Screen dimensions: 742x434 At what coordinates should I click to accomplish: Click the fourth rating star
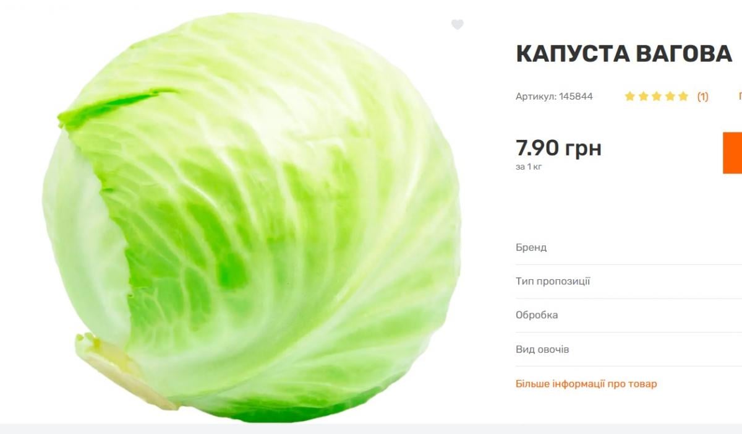(x=670, y=97)
